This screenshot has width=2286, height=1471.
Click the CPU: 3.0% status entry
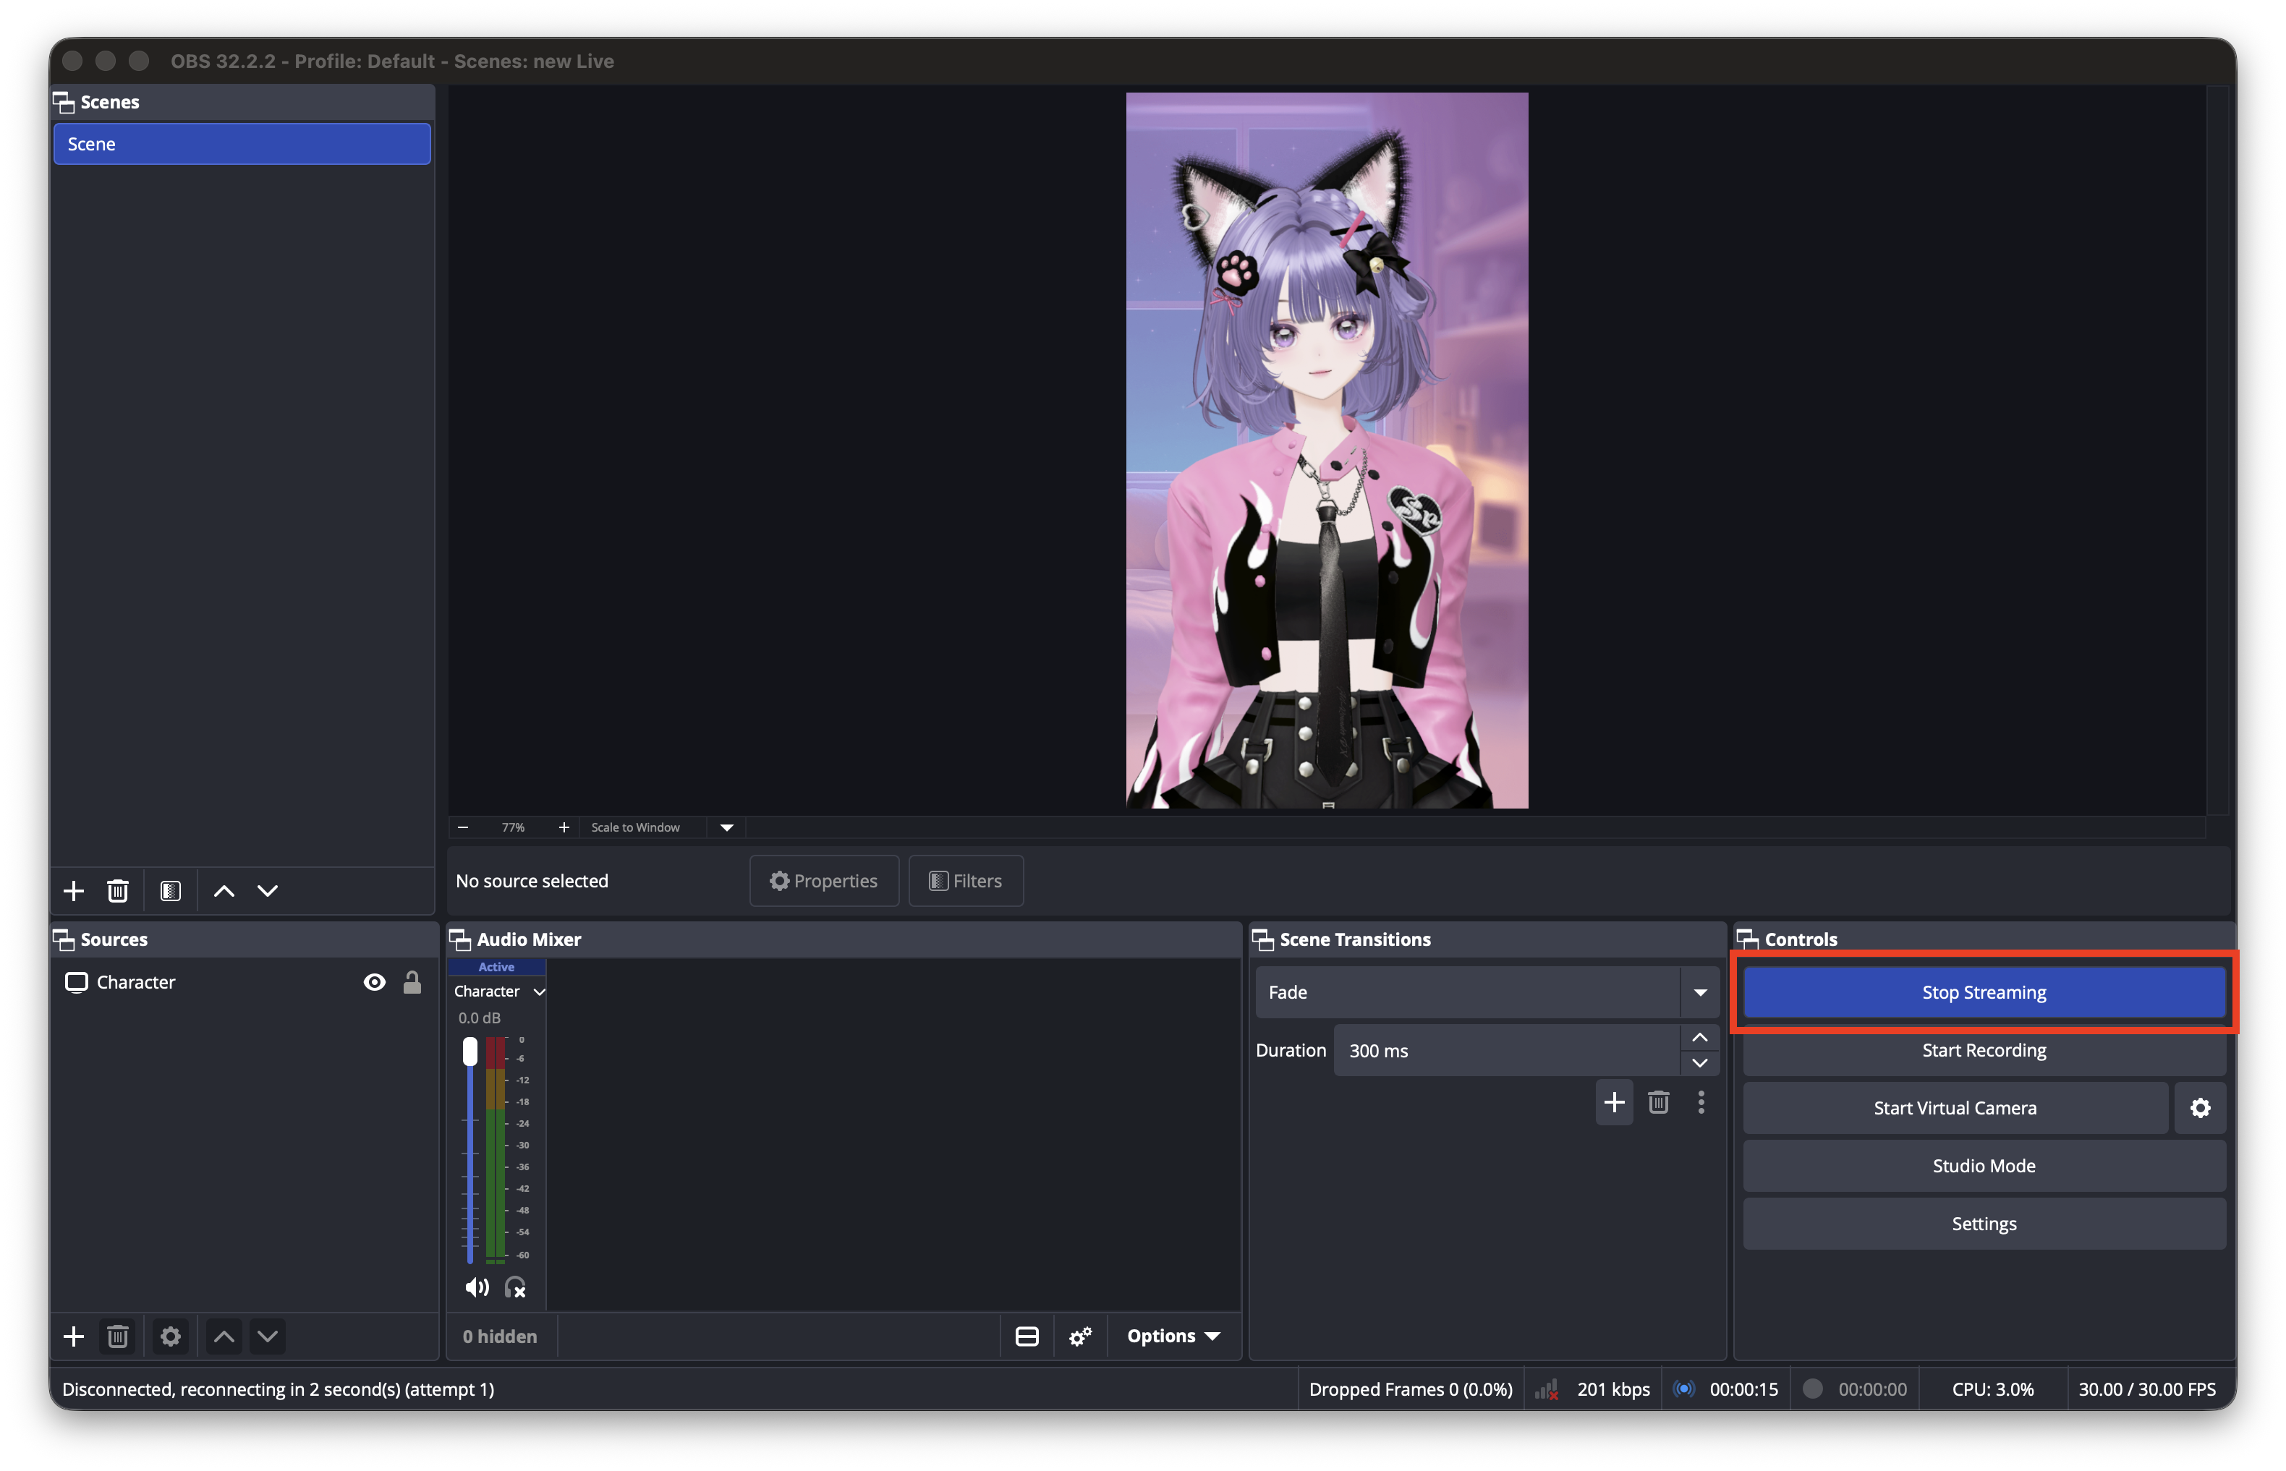[x=1993, y=1390]
